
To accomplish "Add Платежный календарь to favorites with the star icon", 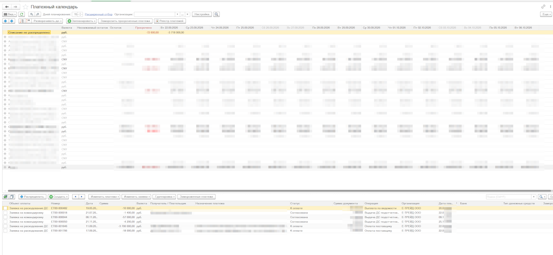I will tap(25, 7).
